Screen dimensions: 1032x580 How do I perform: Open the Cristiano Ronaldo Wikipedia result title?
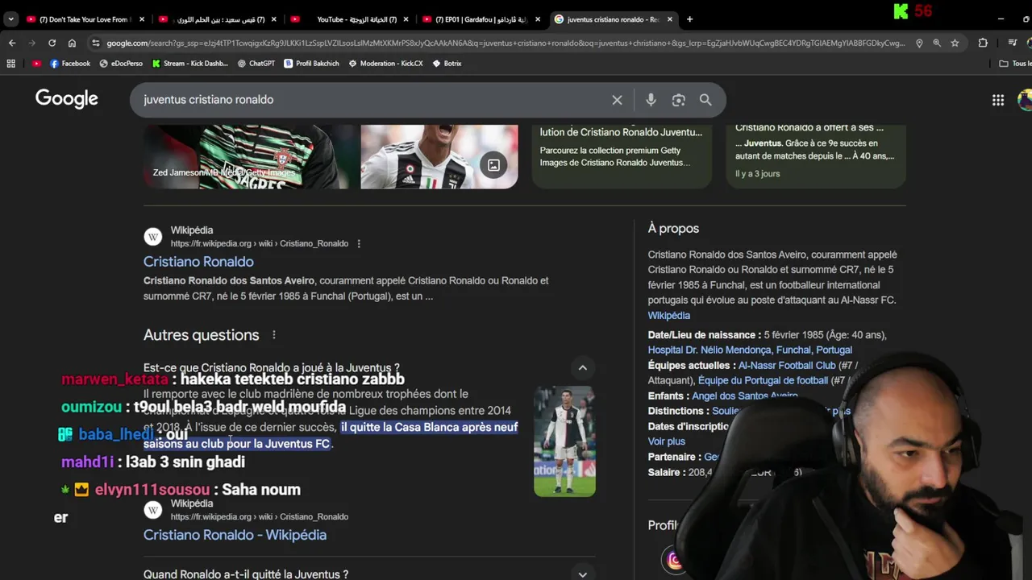[198, 262]
